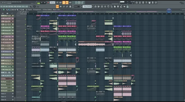Save project with the floppy disk icon
This screenshot has width=185, height=102.
point(149,2)
